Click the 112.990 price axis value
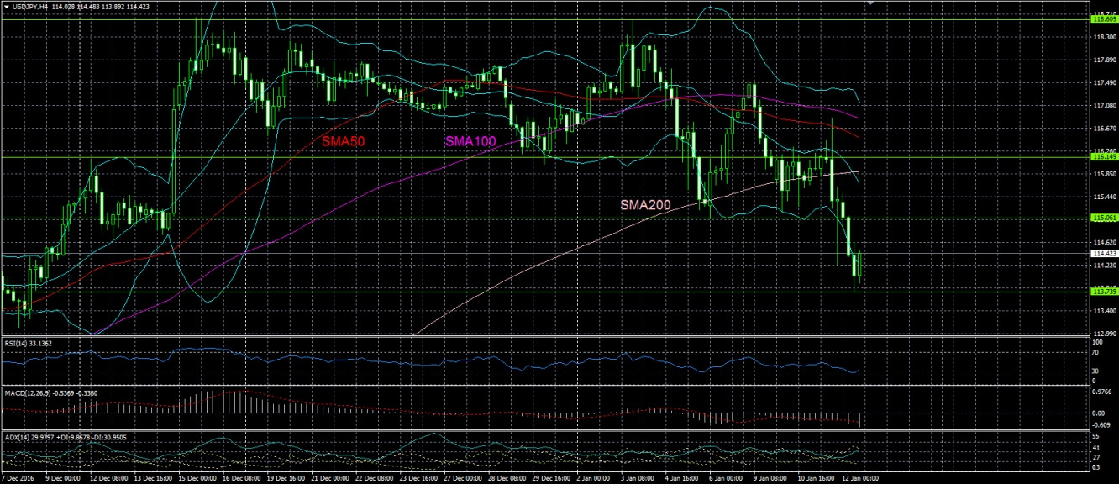Screen dimensions: 1119x484 (1104, 333)
